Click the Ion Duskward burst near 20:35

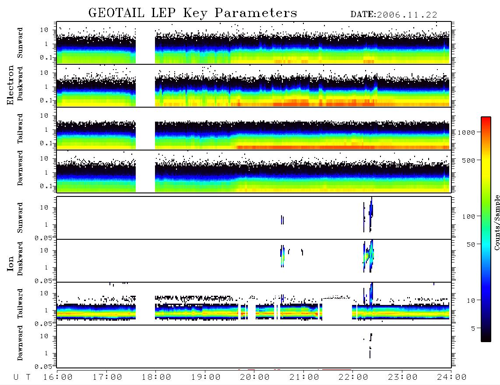click(282, 256)
